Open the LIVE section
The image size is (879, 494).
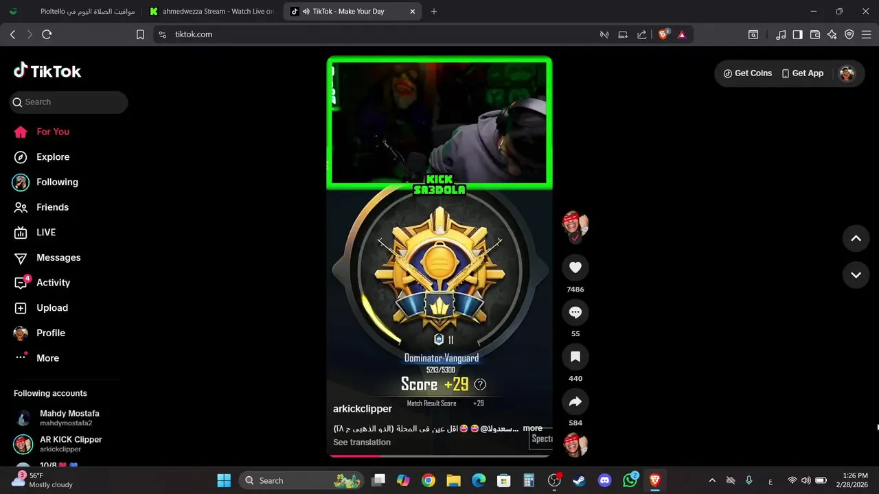coord(35,233)
